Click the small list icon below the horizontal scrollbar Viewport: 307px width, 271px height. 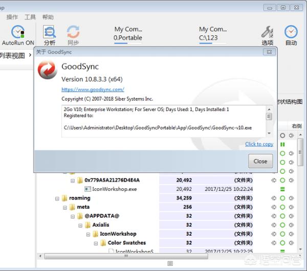coord(170,263)
